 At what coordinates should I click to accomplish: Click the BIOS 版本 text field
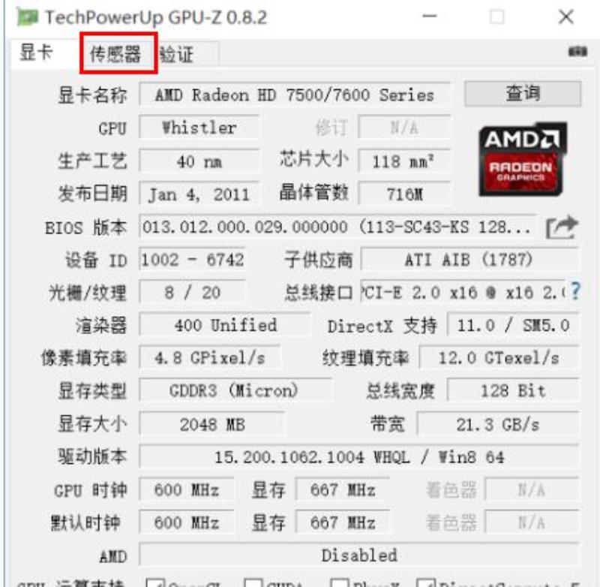pos(338,227)
